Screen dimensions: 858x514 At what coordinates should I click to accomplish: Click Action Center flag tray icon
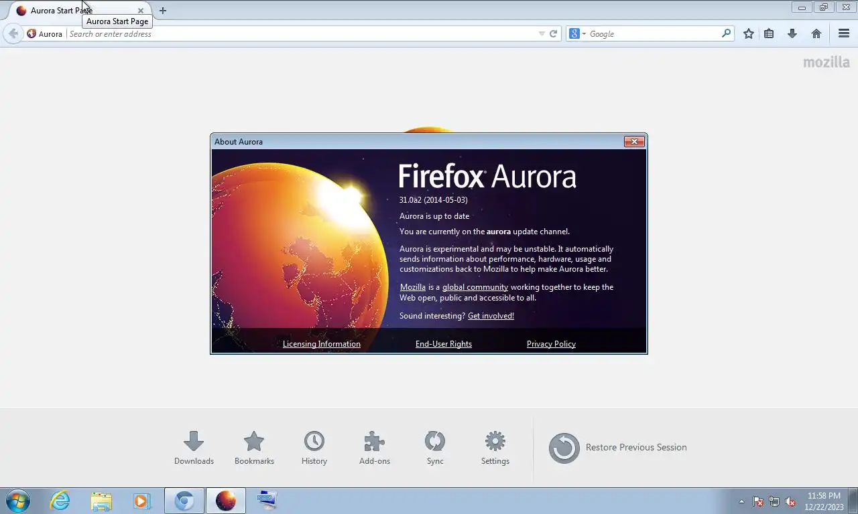pos(758,501)
